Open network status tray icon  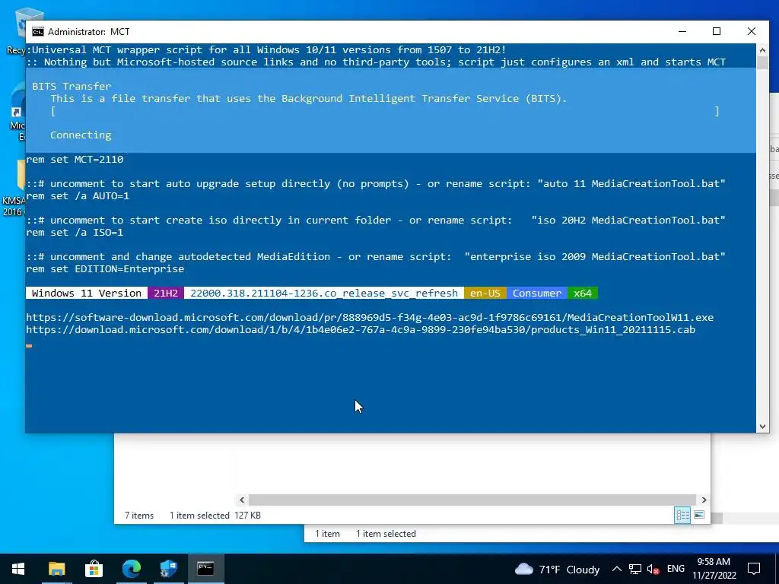[x=635, y=569]
